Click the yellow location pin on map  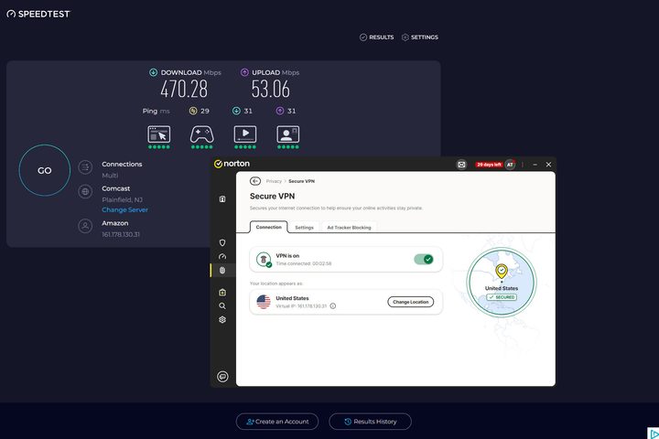coord(502,272)
